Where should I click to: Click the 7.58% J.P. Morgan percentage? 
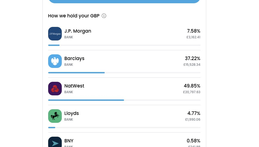coord(194,31)
